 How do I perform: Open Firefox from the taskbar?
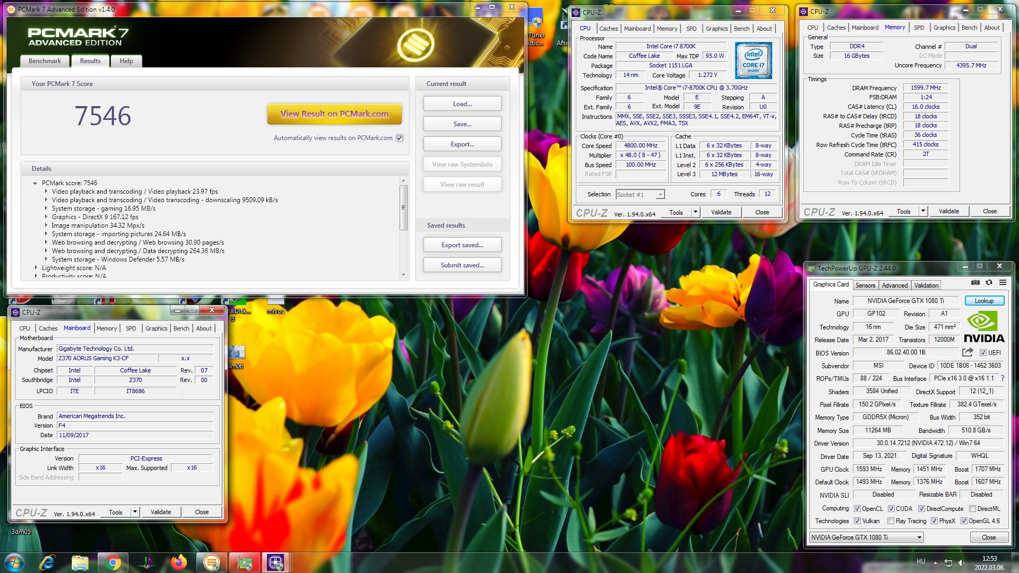[x=178, y=562]
